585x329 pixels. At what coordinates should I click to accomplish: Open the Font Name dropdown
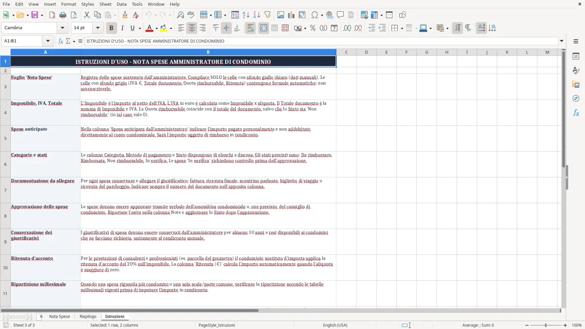coord(62,28)
